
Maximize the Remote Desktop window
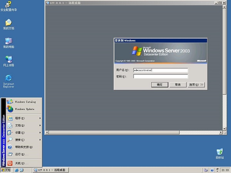pyautogui.click(x=220, y=3)
